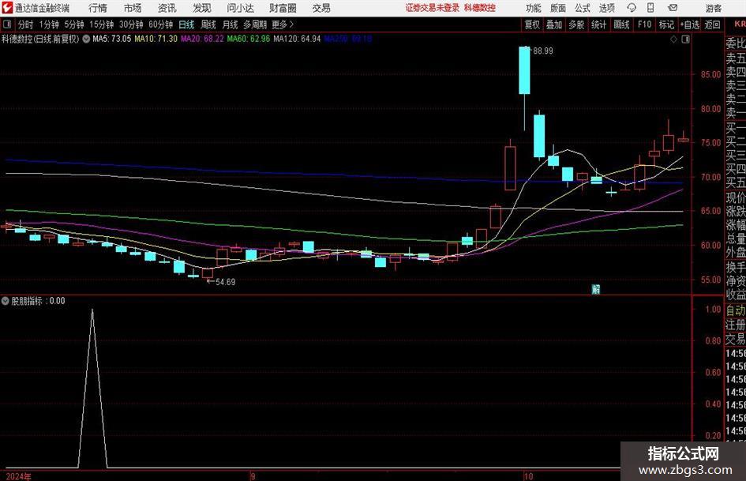Screen dimensions: 746x481
Task: Click the 统计 statistics button
Action: click(x=598, y=24)
